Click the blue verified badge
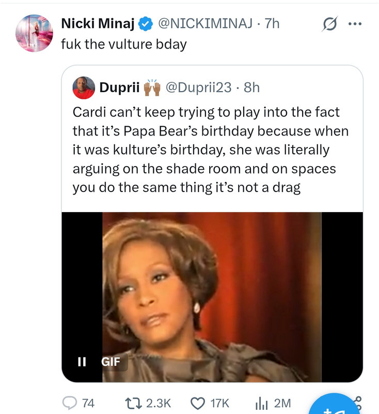Screen dimensions: 379x414 pyautogui.click(x=146, y=23)
